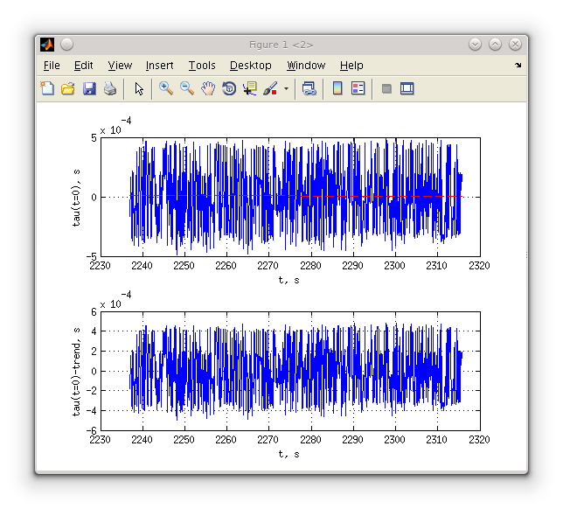Toggle the Edit Plot arrow tool
The height and width of the screenshot is (509, 563).
[x=139, y=88]
